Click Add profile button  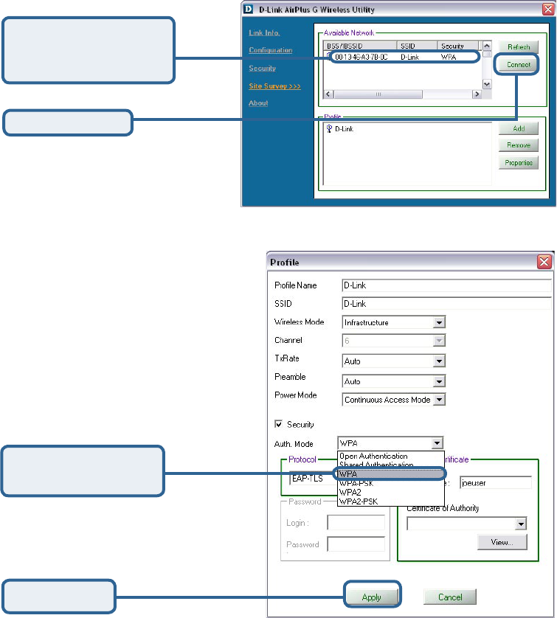[519, 128]
